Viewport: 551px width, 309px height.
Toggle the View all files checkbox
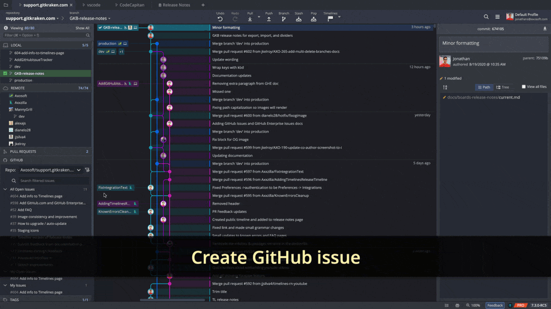(523, 87)
